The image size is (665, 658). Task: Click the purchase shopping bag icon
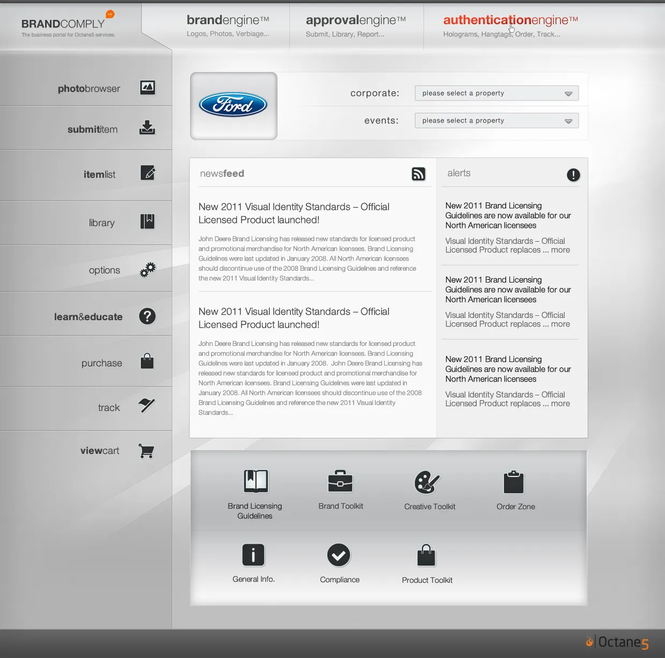pos(147,361)
